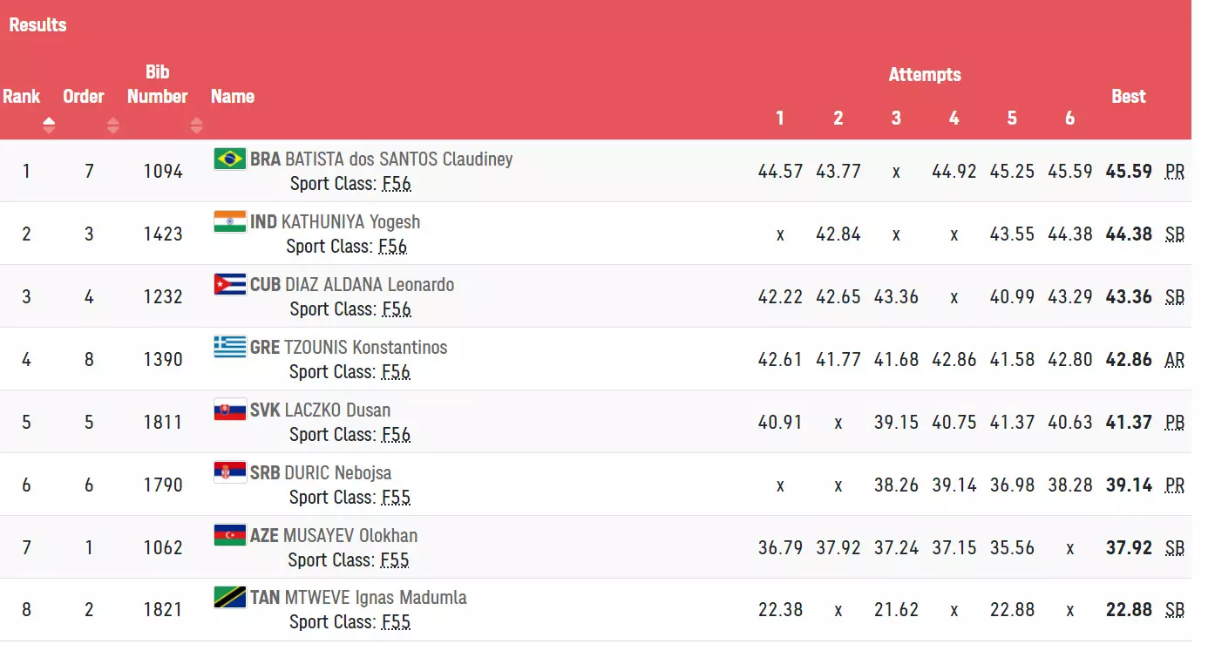This screenshot has height=651, width=1208.
Task: Select the Name column header
Action: tap(233, 97)
